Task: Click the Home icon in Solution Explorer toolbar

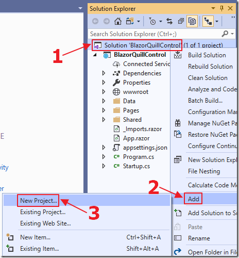Action: [118, 21]
